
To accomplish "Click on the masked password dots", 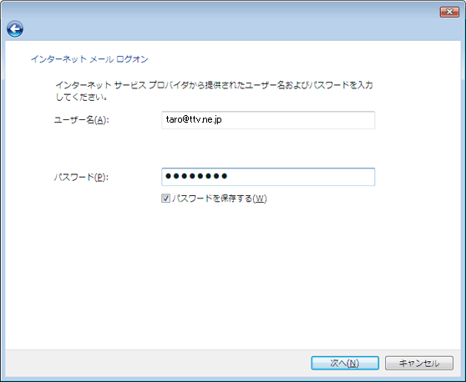I will [x=196, y=176].
